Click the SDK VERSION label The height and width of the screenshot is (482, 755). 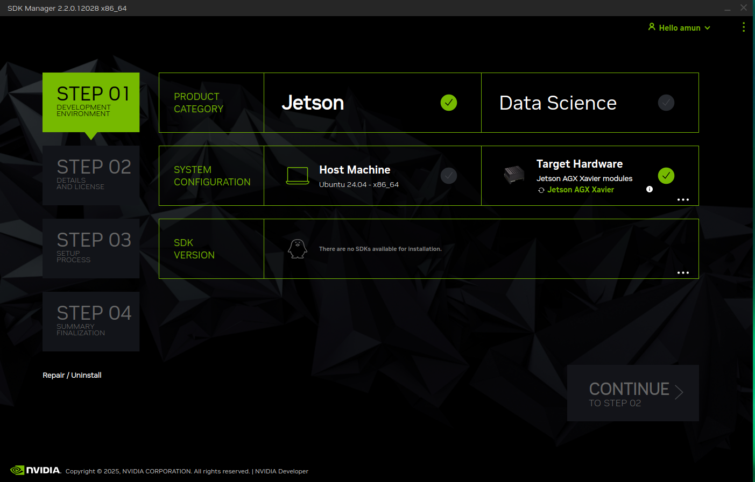tap(194, 249)
